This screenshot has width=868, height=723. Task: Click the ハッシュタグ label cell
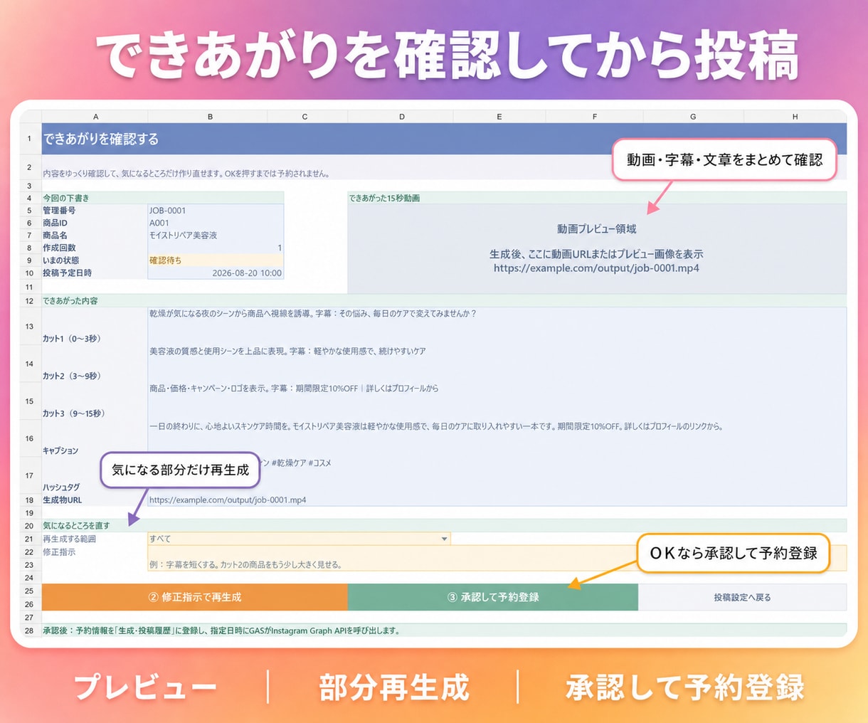[x=95, y=475]
